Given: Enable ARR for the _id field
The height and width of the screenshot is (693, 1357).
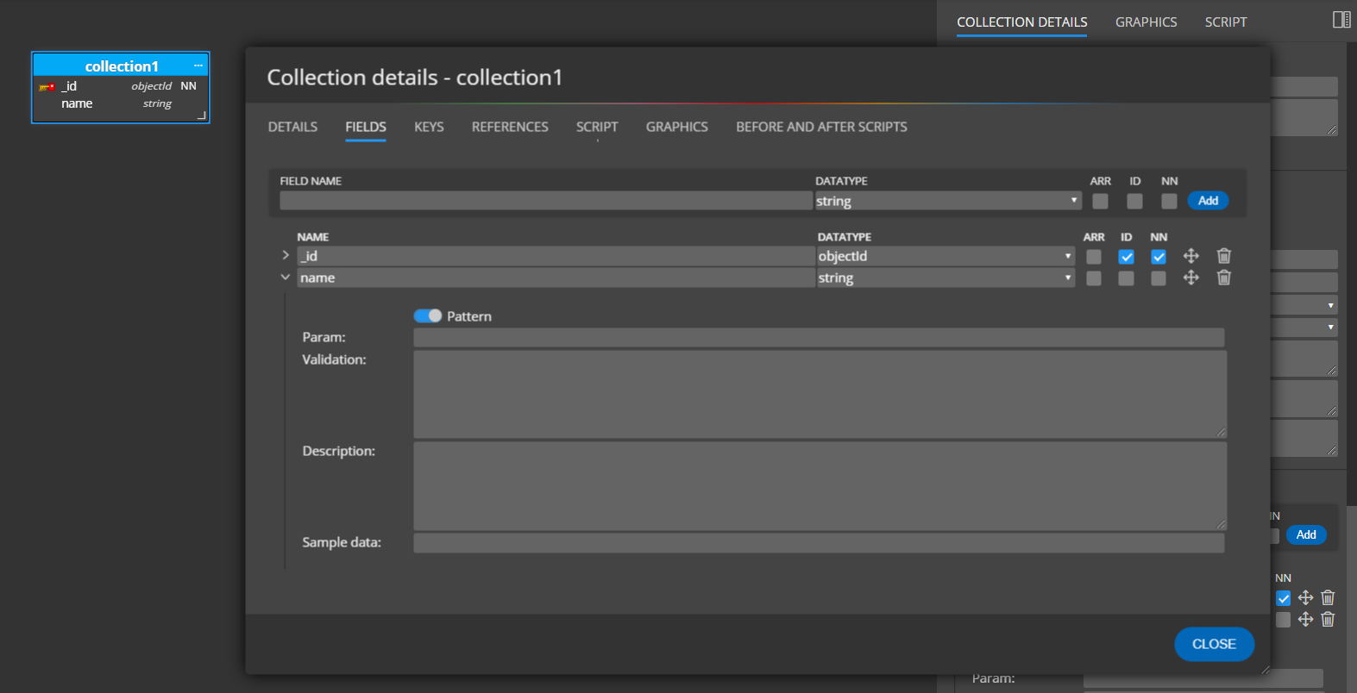Looking at the screenshot, I should tap(1094, 257).
